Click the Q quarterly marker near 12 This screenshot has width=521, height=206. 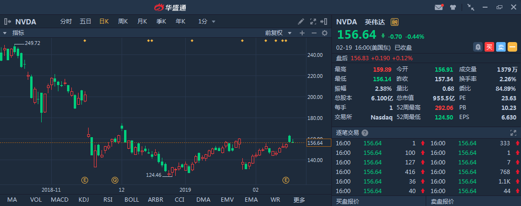pyautogui.click(x=114, y=180)
